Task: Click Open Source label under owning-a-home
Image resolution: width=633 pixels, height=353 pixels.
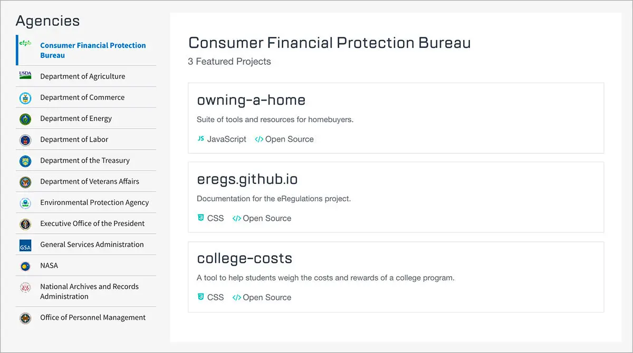Action: coord(289,139)
